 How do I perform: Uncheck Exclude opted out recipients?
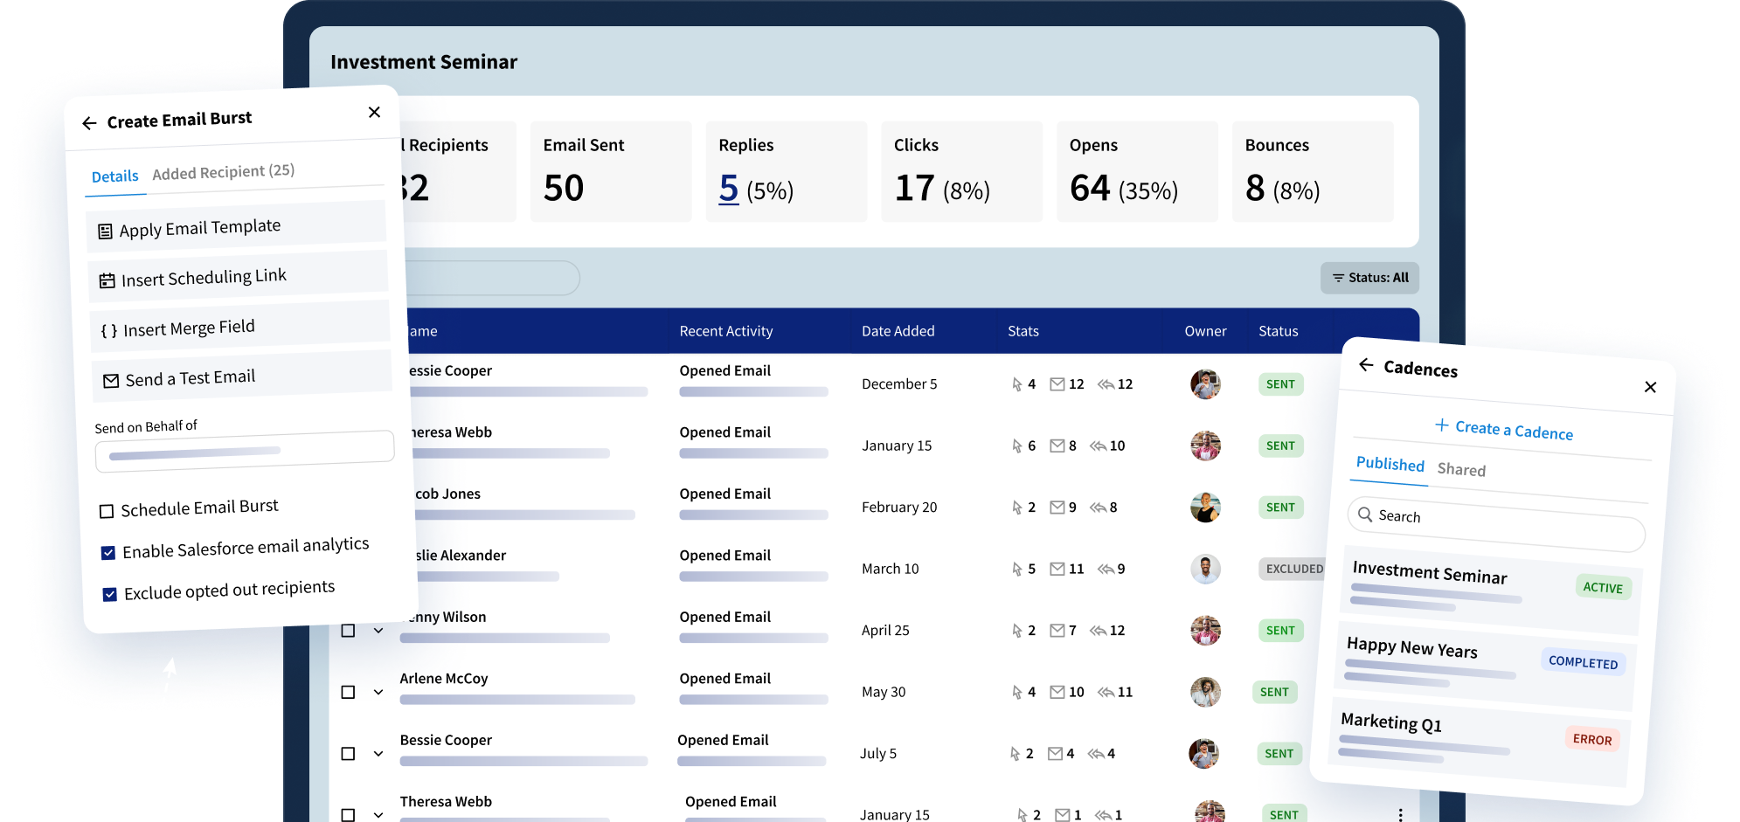point(109,595)
